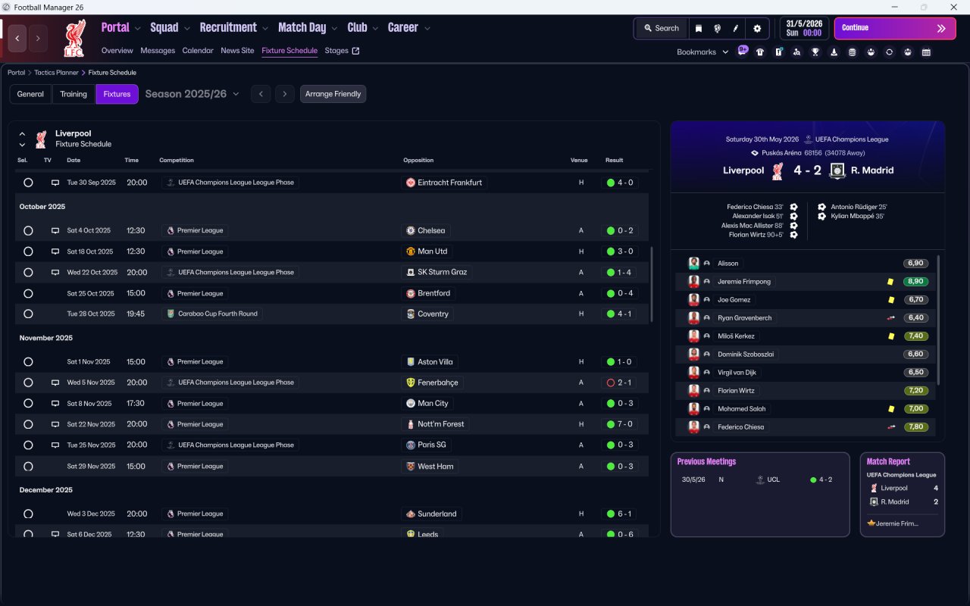
Task: Show the previous season with the left chevron
Action: click(x=261, y=94)
